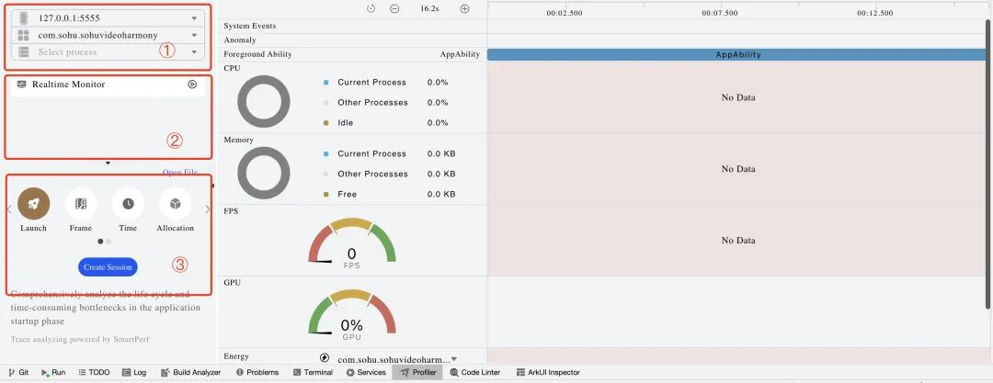Zoom out timeline with minus icon

pyautogui.click(x=394, y=9)
